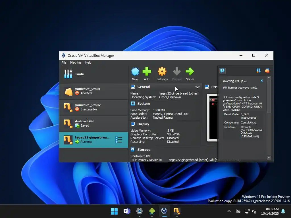Select the youwave_vm02 inaccessible machine

(93, 107)
